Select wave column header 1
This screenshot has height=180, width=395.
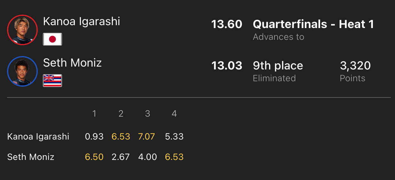point(94,114)
